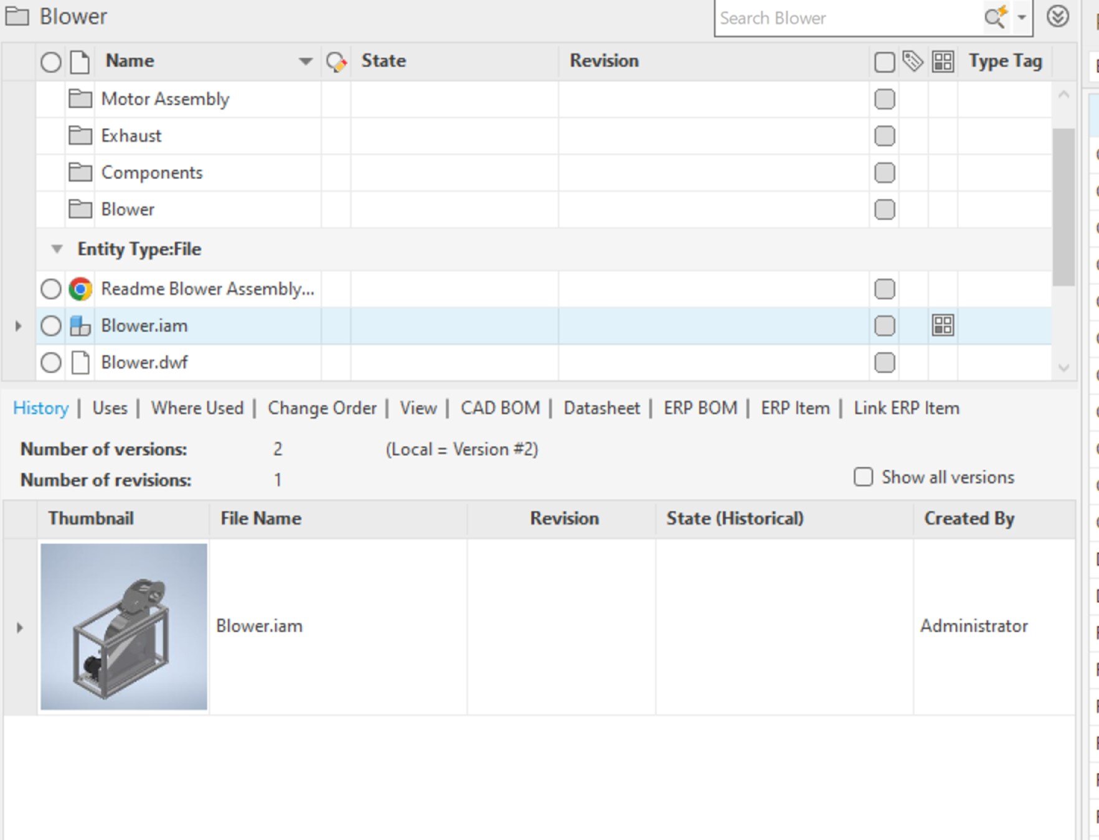Open the Link ERP Item tab
The image size is (1099, 840).
[x=906, y=408]
